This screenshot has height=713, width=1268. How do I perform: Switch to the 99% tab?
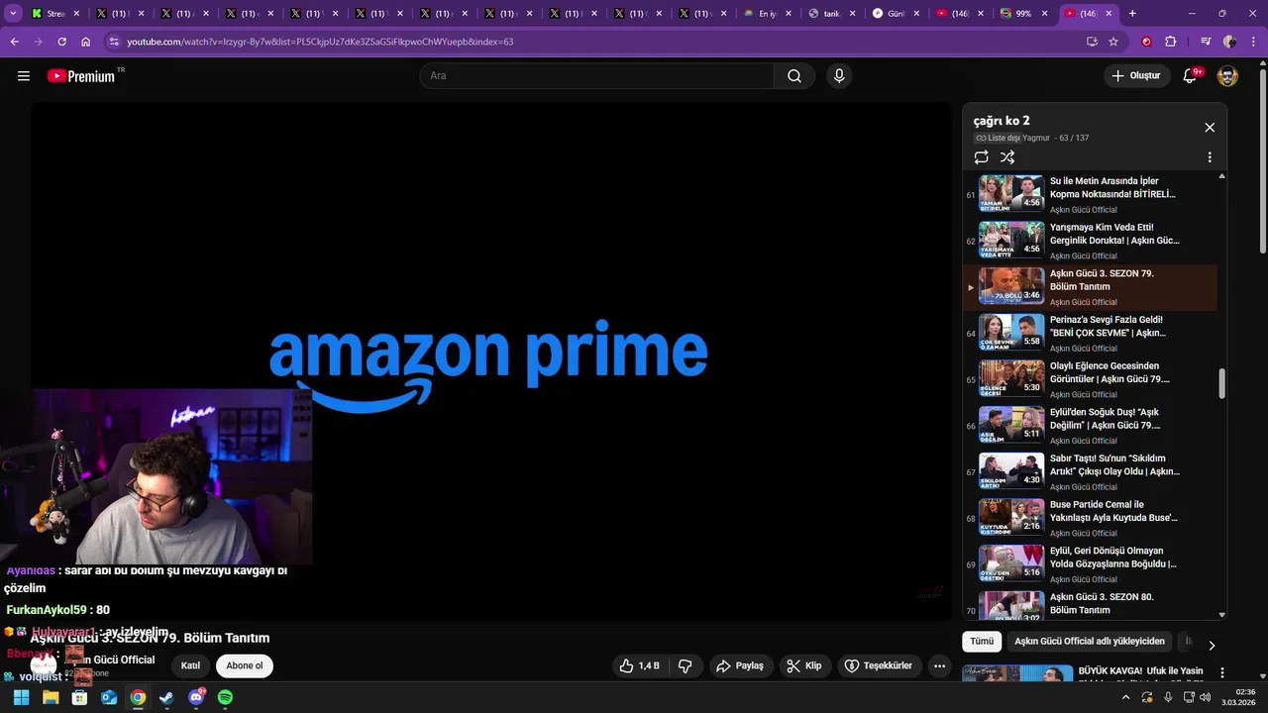pyautogui.click(x=1025, y=14)
